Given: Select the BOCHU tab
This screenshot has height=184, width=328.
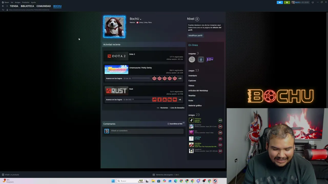Looking at the screenshot, I should (57, 6).
